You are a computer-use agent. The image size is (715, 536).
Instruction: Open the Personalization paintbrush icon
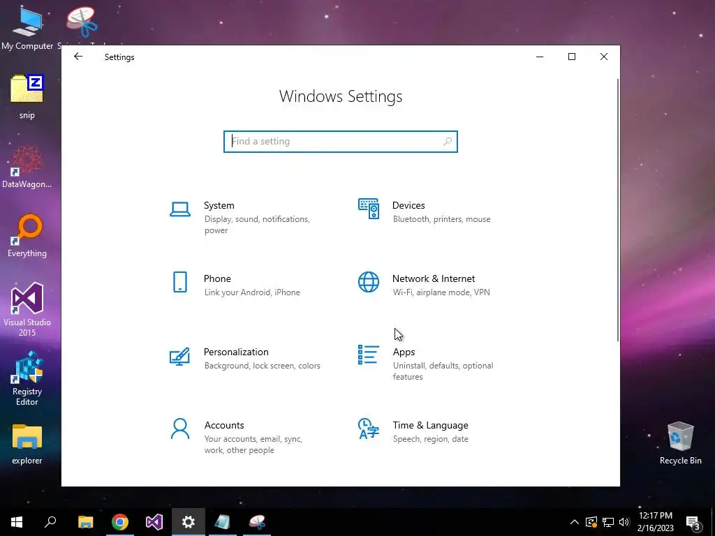179,357
